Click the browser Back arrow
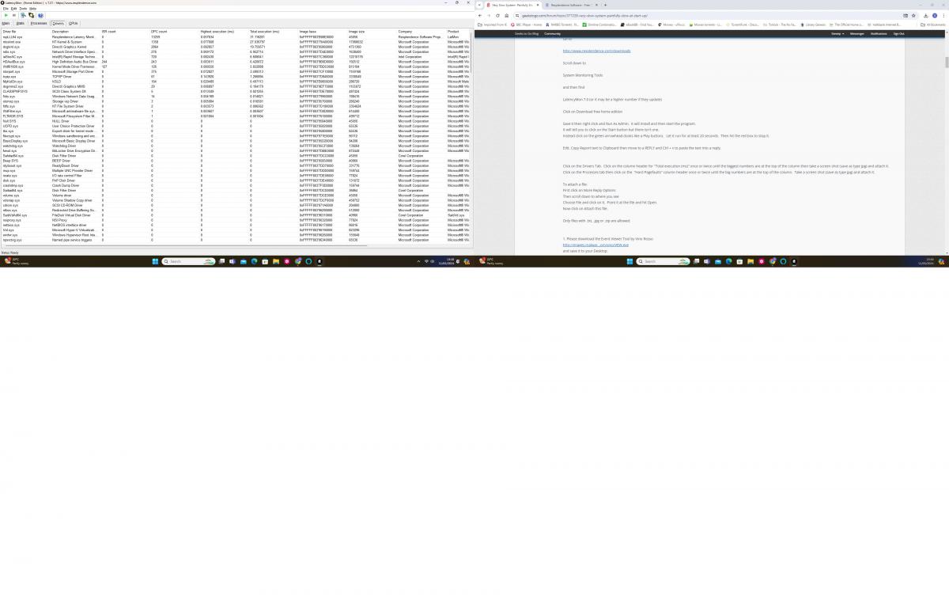Viewport: 949px width, 600px height. pyautogui.click(x=480, y=15)
